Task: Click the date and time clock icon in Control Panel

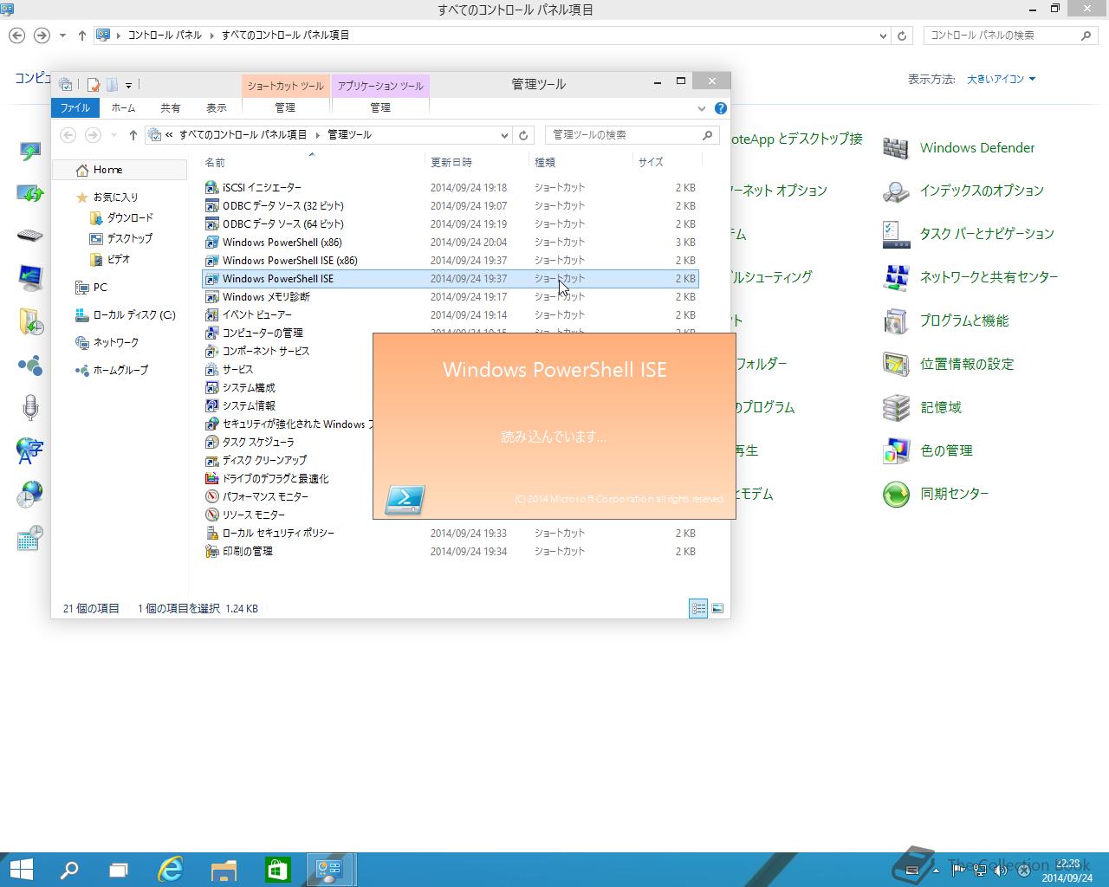Action: tap(30, 495)
